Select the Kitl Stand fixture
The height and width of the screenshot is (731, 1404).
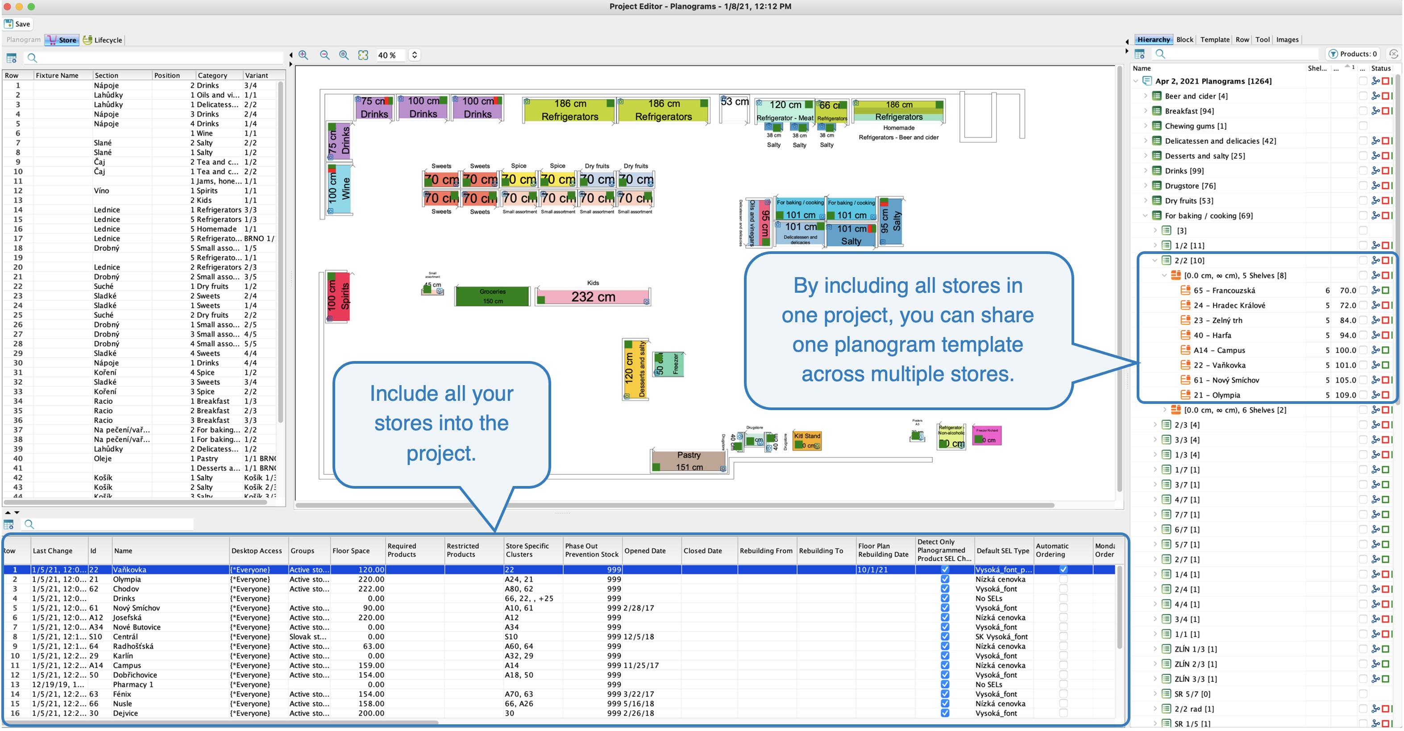[806, 441]
